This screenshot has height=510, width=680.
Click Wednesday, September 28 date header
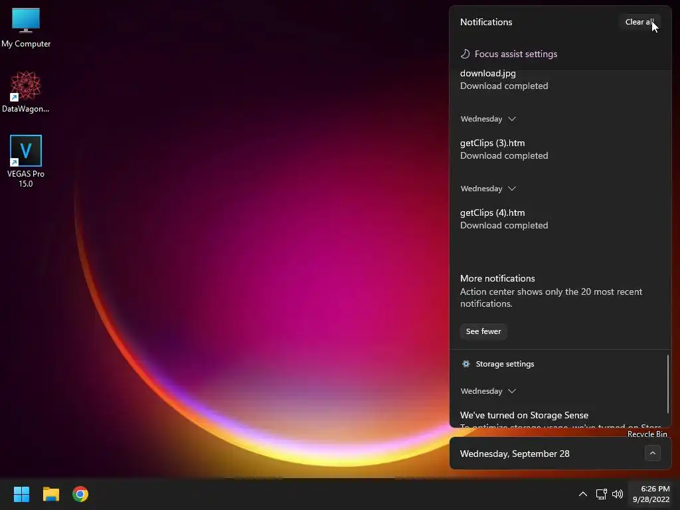tap(515, 454)
